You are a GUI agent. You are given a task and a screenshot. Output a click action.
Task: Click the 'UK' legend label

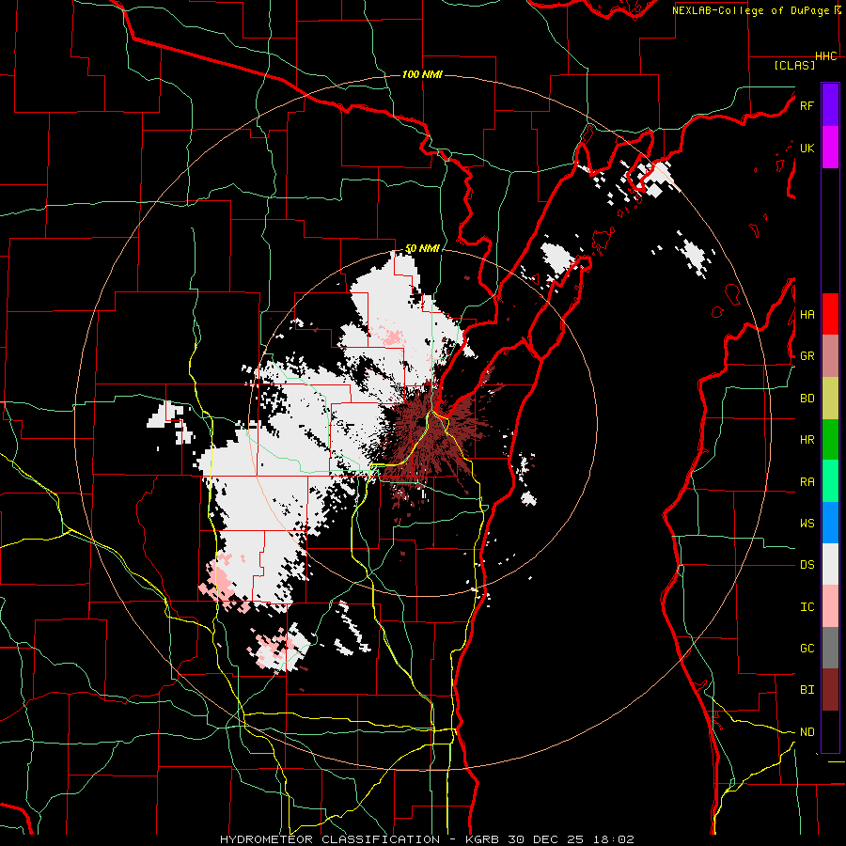[807, 148]
